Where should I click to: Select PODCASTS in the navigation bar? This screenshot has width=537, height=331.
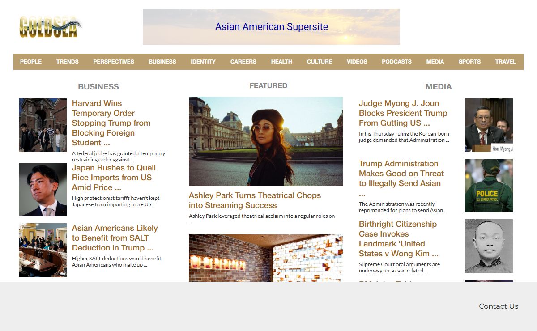(397, 62)
